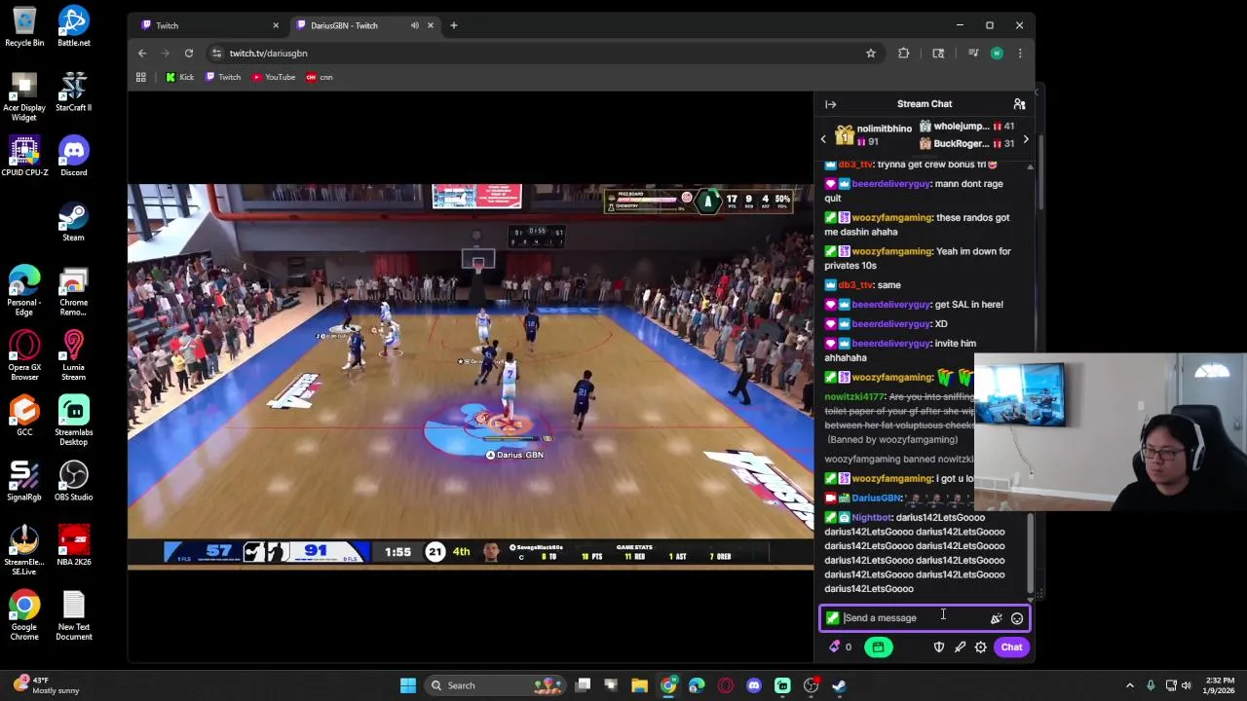Image resolution: width=1247 pixels, height=701 pixels.
Task: Open Battle.net desktop shortcut
Action: pyautogui.click(x=73, y=27)
